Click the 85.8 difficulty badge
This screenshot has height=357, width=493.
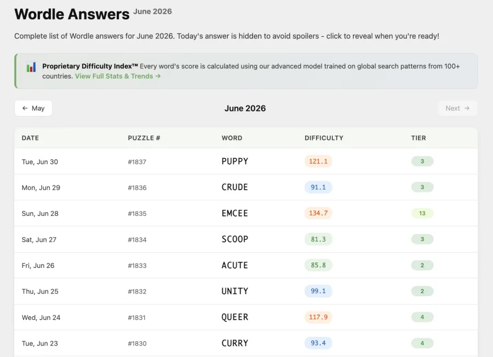pyautogui.click(x=318, y=265)
